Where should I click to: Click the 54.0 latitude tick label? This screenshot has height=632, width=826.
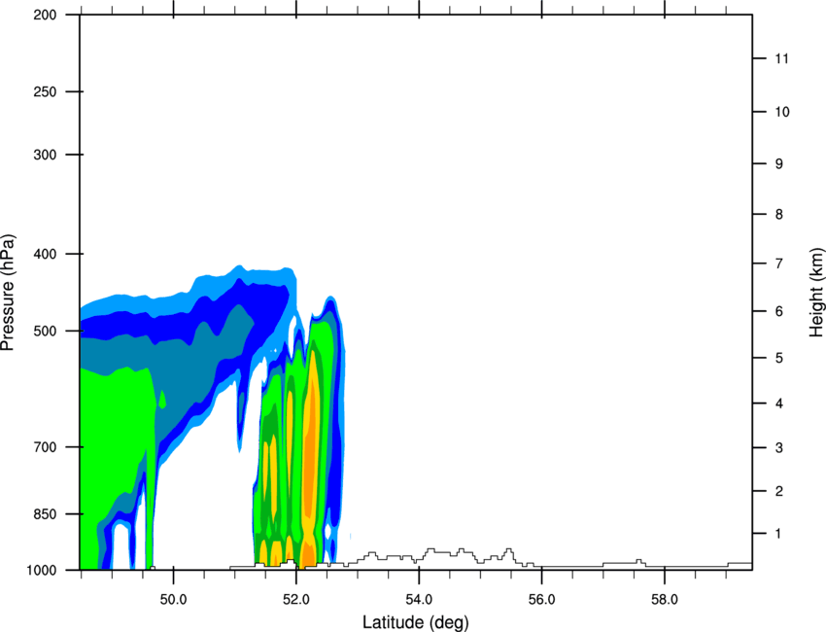pos(419,600)
